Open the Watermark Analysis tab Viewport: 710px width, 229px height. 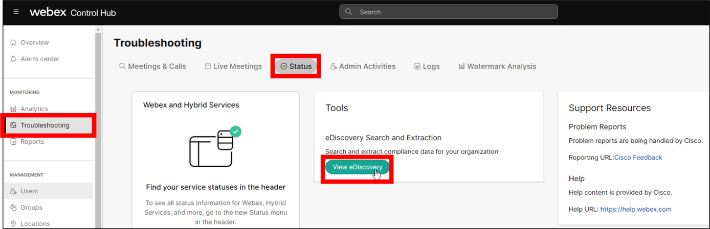click(x=497, y=66)
